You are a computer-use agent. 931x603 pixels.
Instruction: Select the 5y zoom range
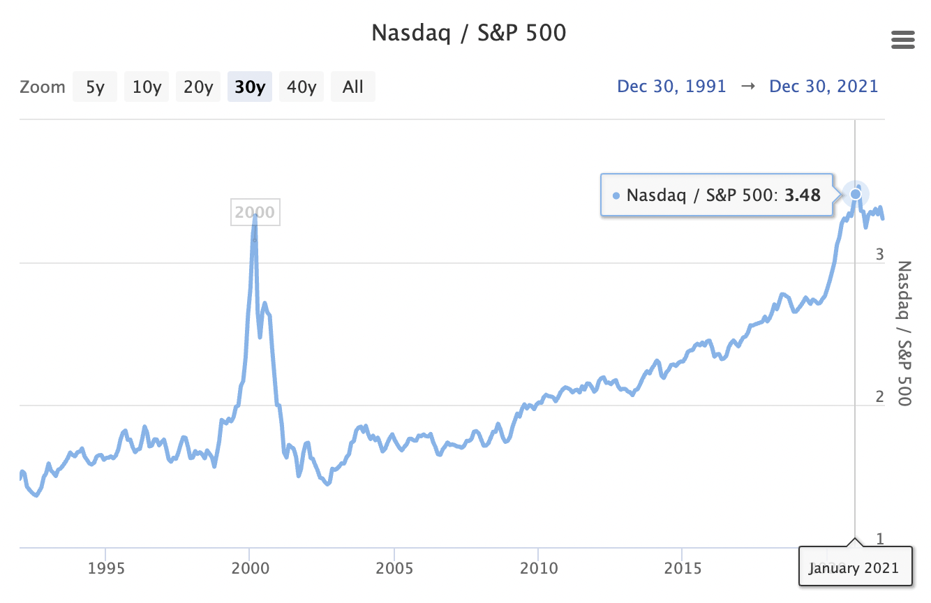click(95, 87)
